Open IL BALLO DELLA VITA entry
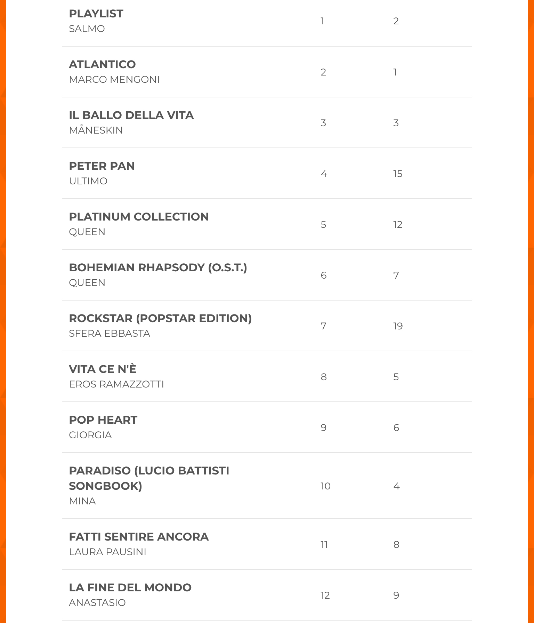The image size is (534, 623). [131, 115]
